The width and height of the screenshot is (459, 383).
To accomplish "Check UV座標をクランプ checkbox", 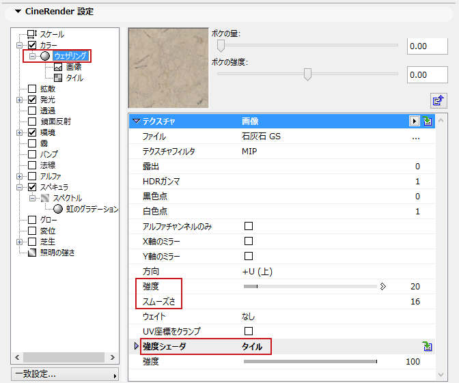I will click(249, 331).
